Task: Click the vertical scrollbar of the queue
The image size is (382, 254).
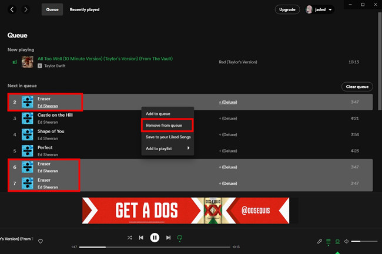Action: pyautogui.click(x=380, y=61)
